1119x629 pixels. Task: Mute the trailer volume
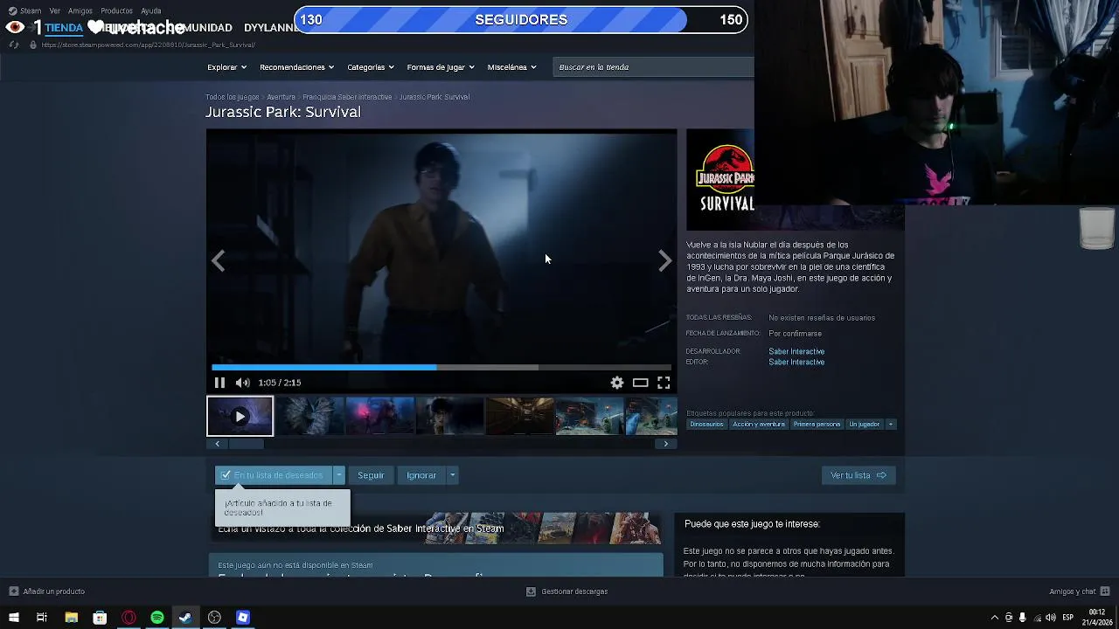[242, 383]
